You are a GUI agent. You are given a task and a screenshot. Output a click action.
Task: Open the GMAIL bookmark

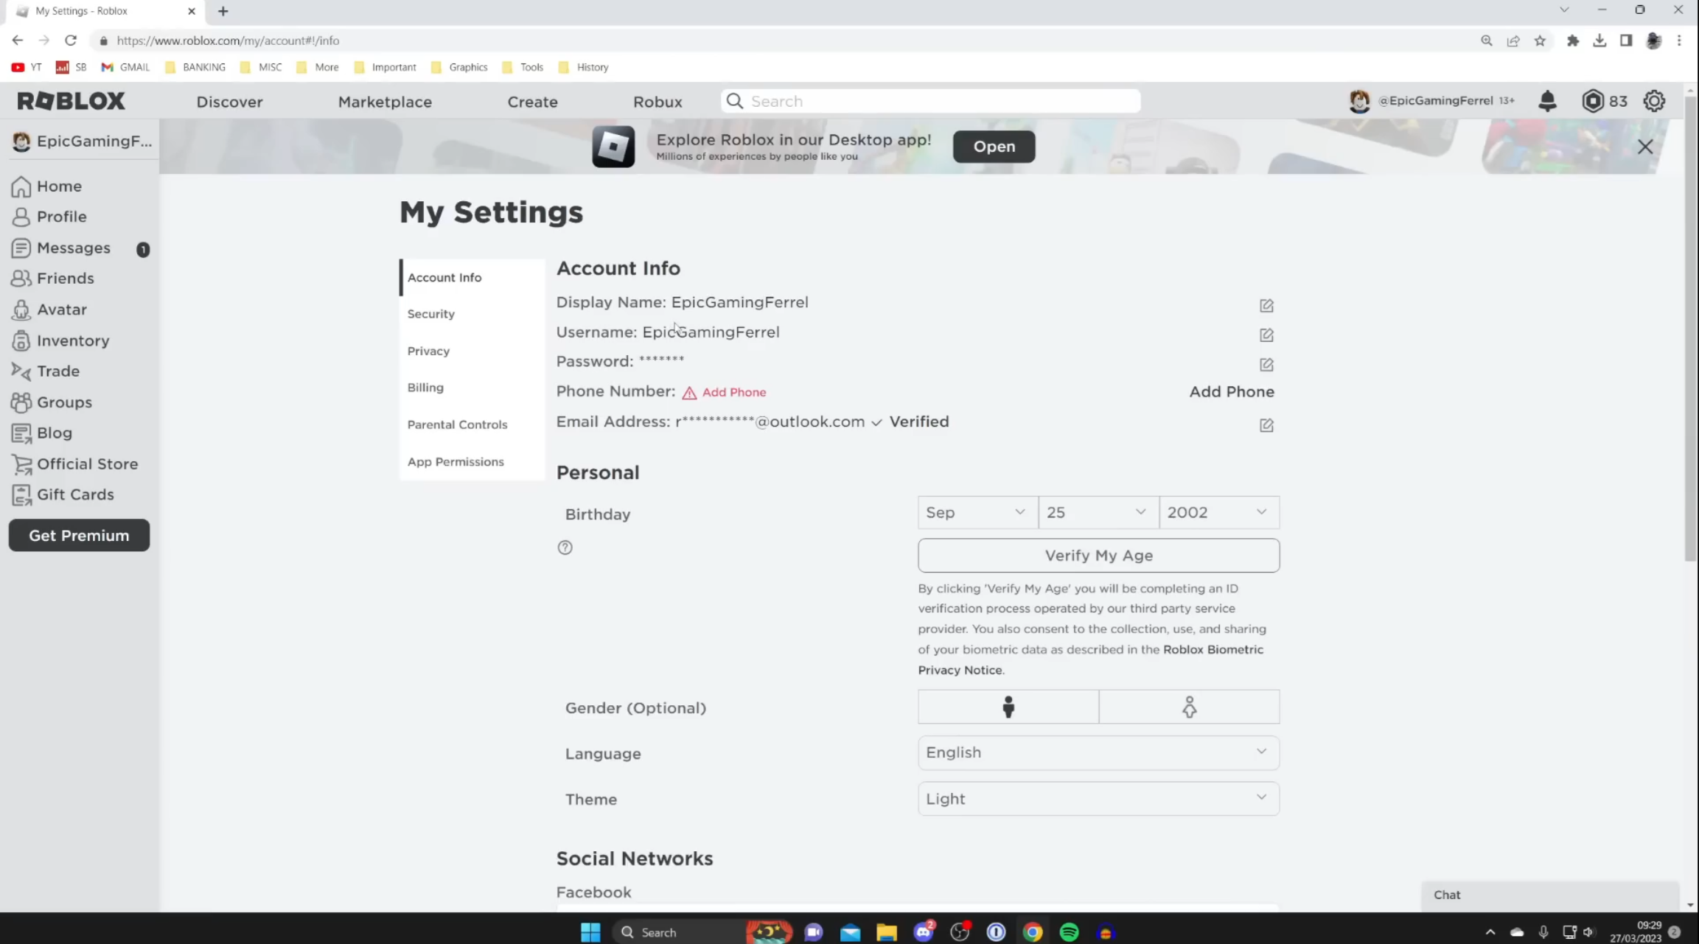coord(125,67)
